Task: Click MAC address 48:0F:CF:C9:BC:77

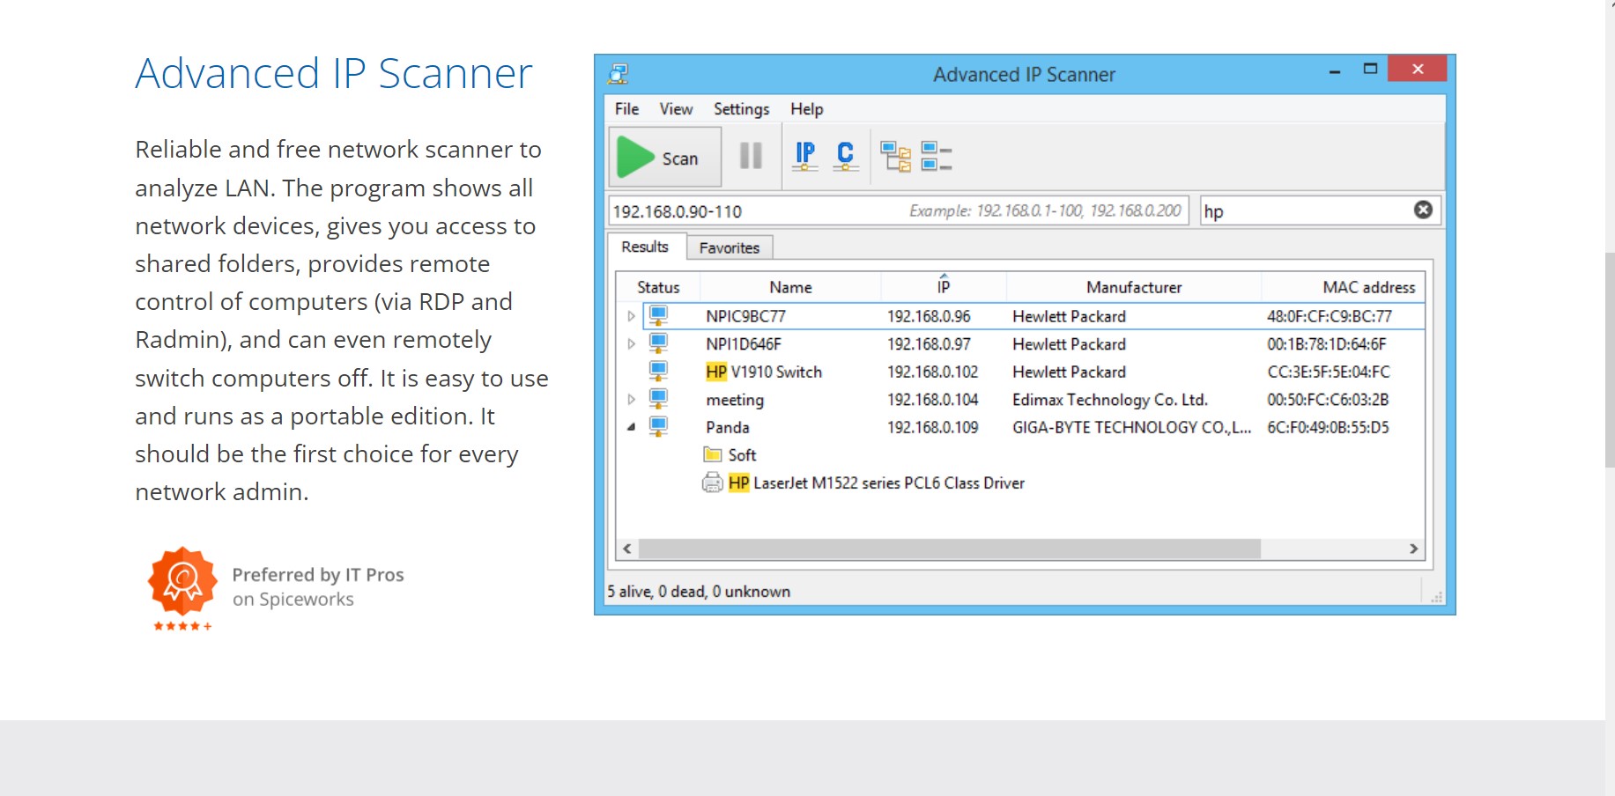Action: pyautogui.click(x=1329, y=316)
